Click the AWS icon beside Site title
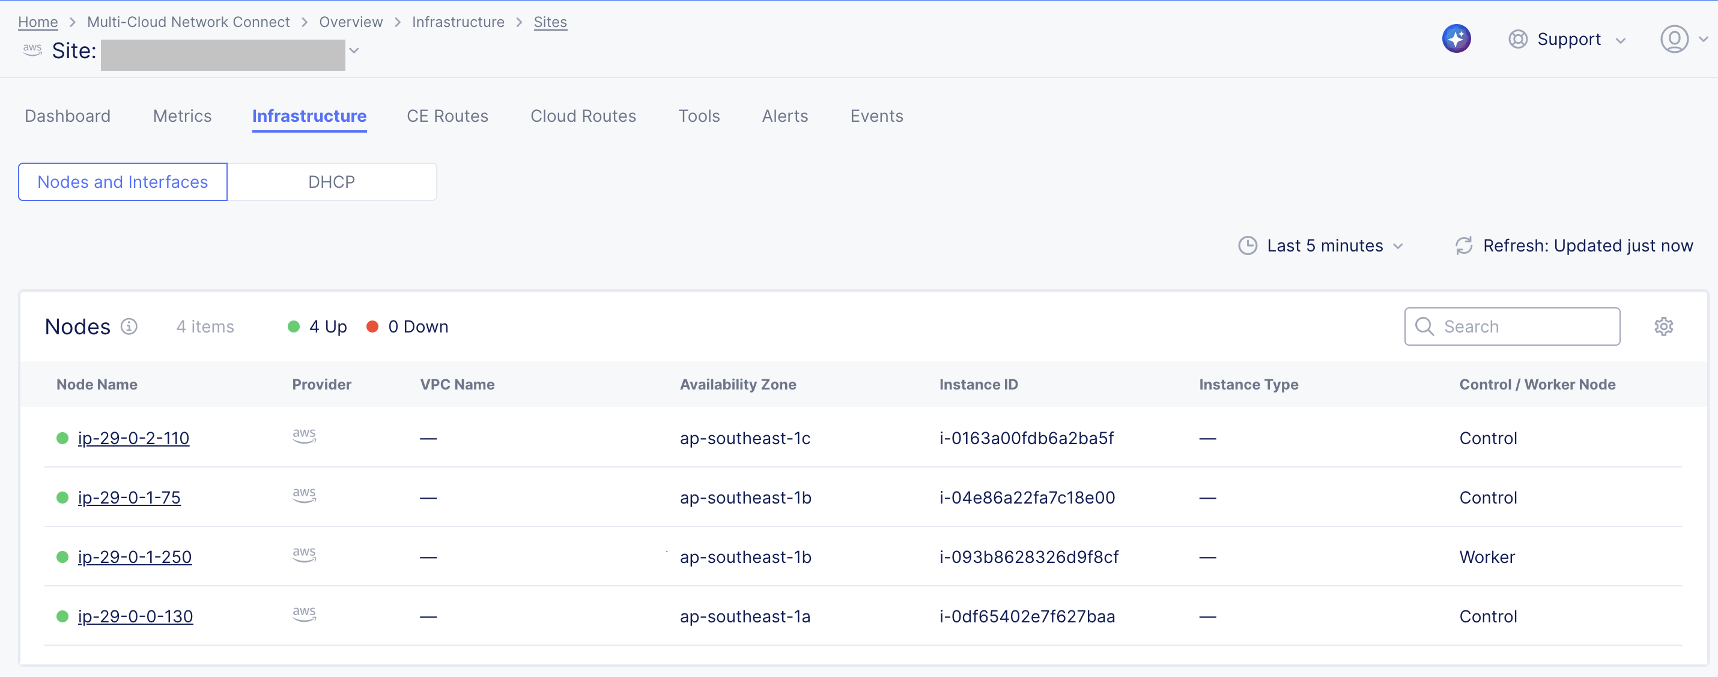The height and width of the screenshot is (677, 1718). 32,50
